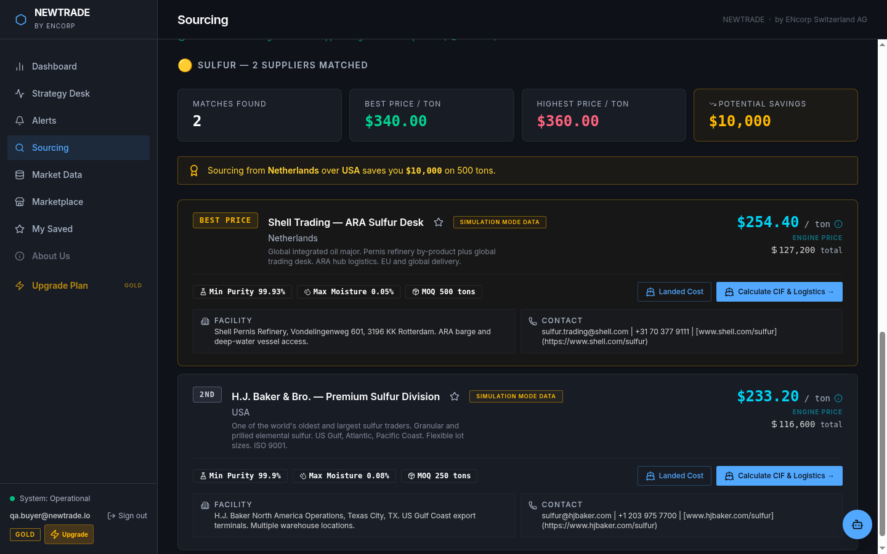This screenshot has height=554, width=887.
Task: Click the Matches Found card
Action: click(x=259, y=115)
